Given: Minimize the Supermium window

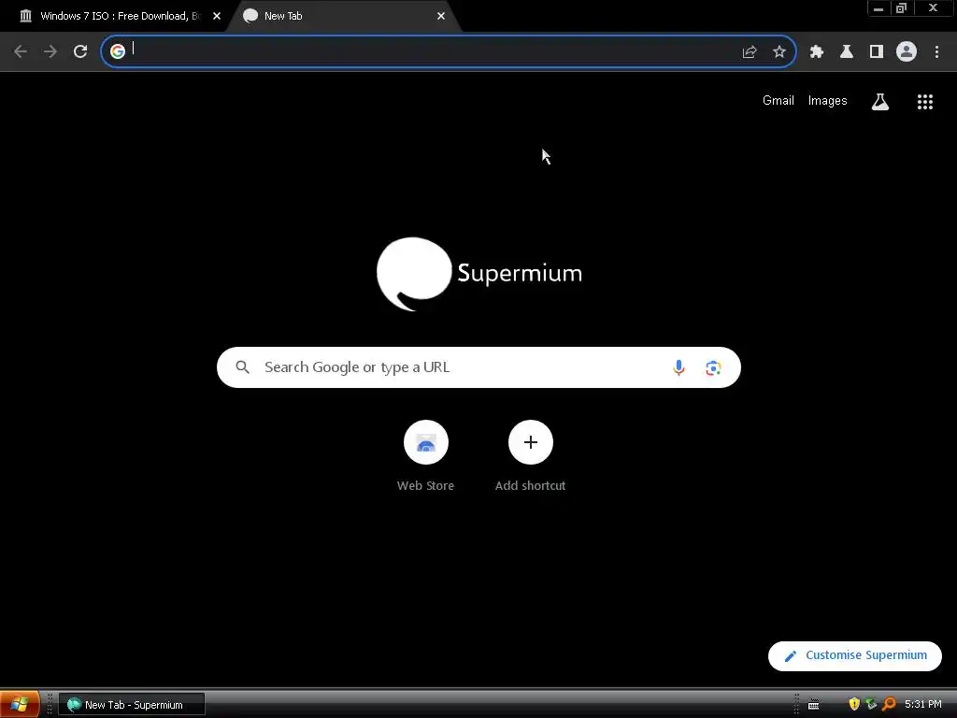Looking at the screenshot, I should [878, 8].
